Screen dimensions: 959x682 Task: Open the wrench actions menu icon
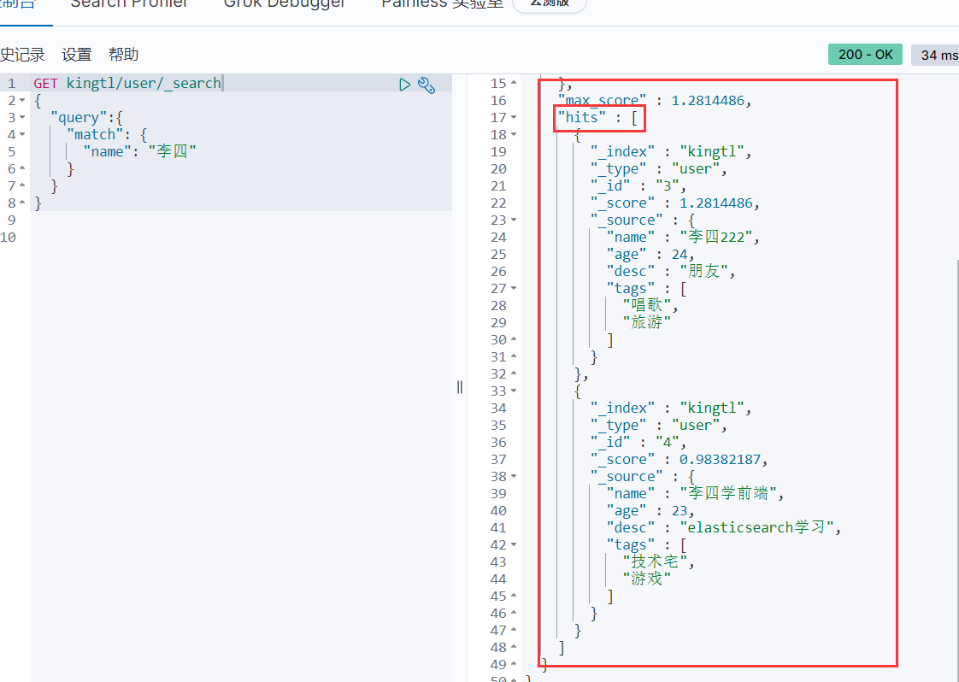click(x=427, y=84)
